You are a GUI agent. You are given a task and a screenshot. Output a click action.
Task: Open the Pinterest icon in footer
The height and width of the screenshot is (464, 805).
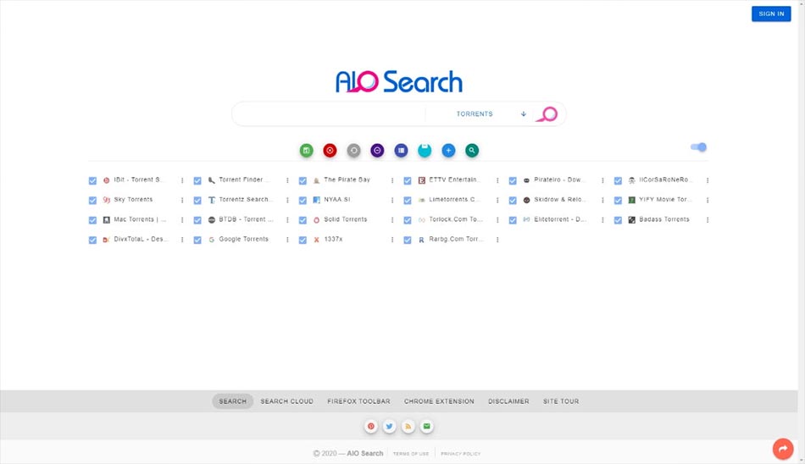tap(370, 426)
